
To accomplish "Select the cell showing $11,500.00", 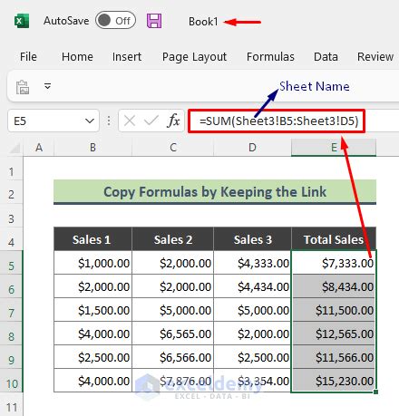I will point(334,310).
